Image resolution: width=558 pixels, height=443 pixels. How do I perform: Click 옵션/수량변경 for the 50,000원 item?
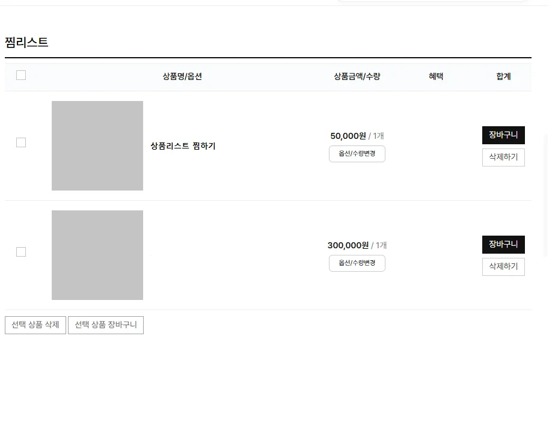(357, 154)
